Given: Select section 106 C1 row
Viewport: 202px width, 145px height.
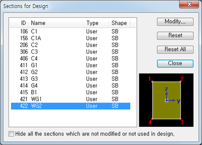Looking at the screenshot, I should (x=71, y=31).
